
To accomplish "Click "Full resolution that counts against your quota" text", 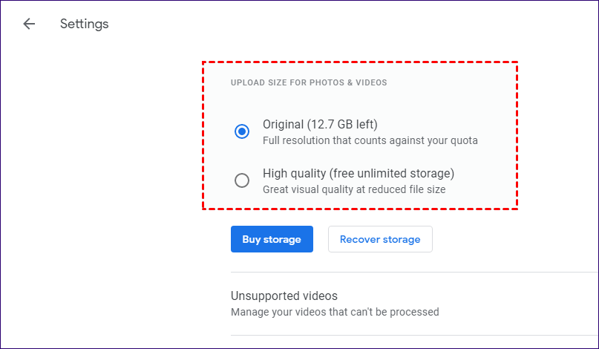I will pos(370,140).
